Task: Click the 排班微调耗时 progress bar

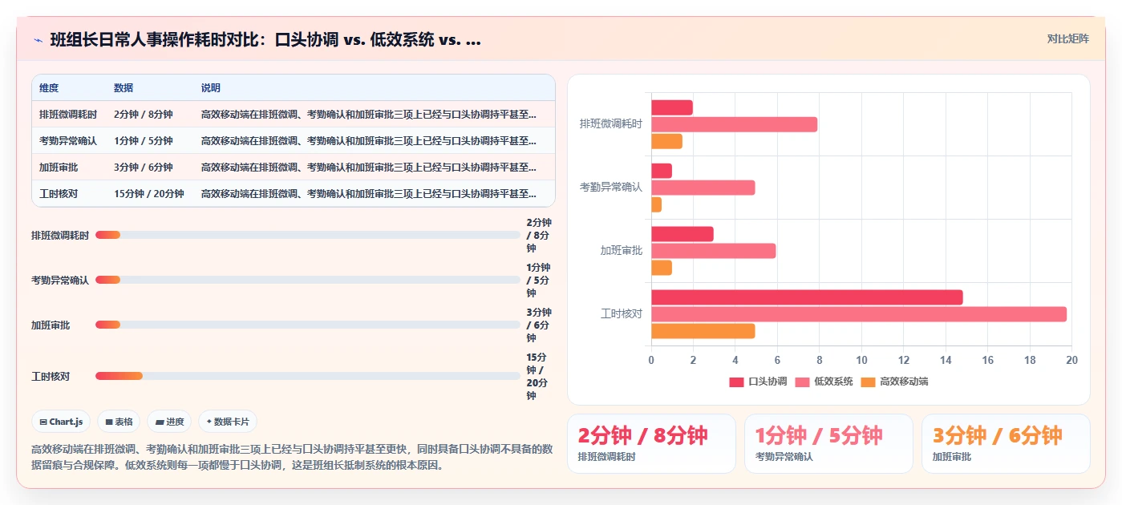Action: click(308, 235)
